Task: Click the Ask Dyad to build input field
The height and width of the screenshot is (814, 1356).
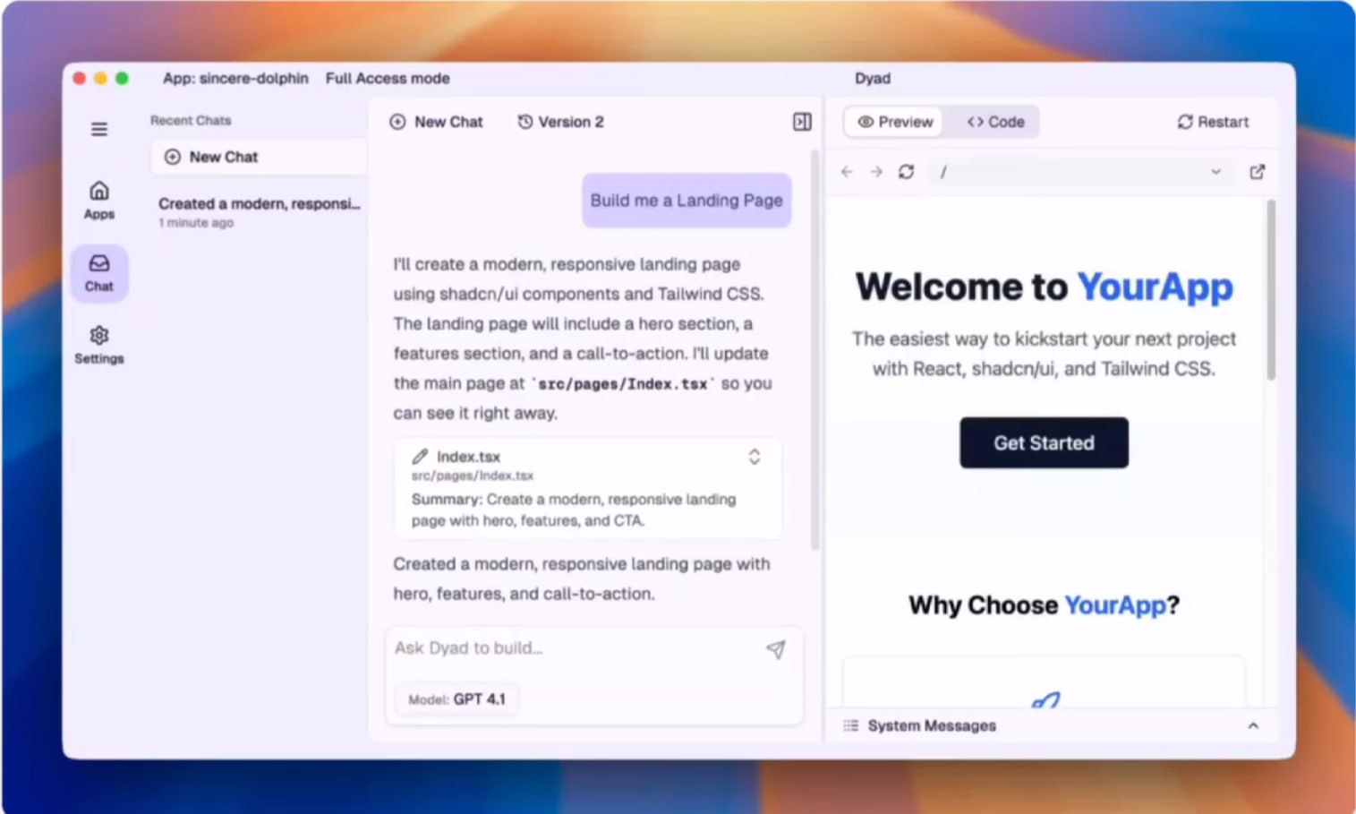Action: click(573, 648)
